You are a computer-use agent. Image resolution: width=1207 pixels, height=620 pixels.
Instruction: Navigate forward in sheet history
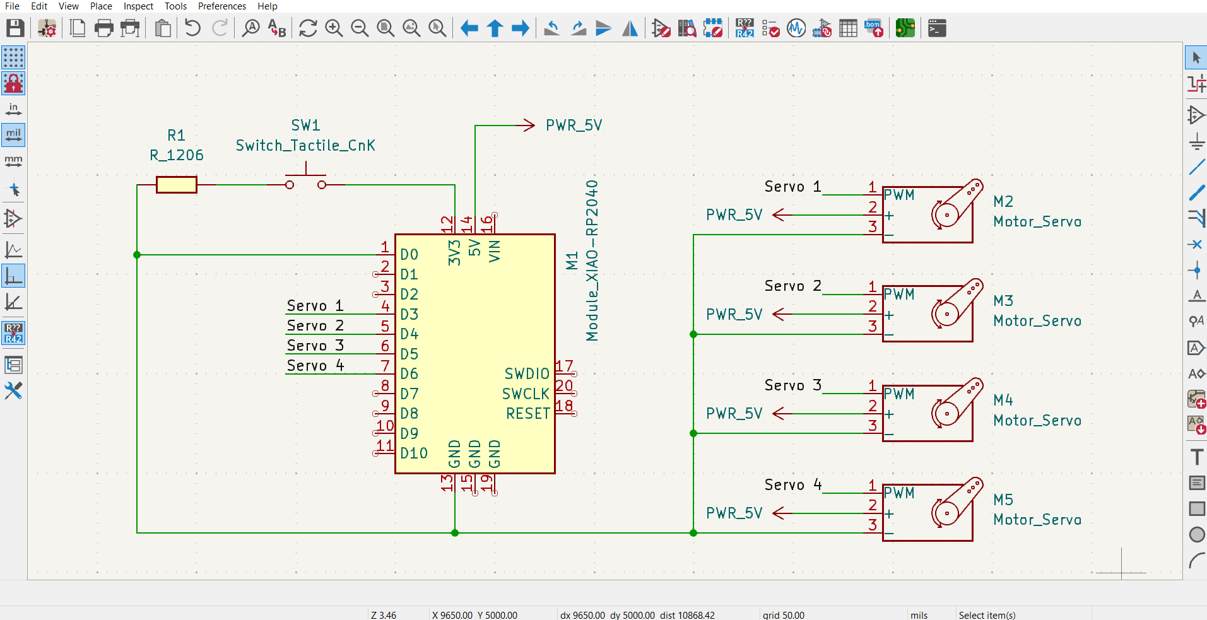click(521, 28)
